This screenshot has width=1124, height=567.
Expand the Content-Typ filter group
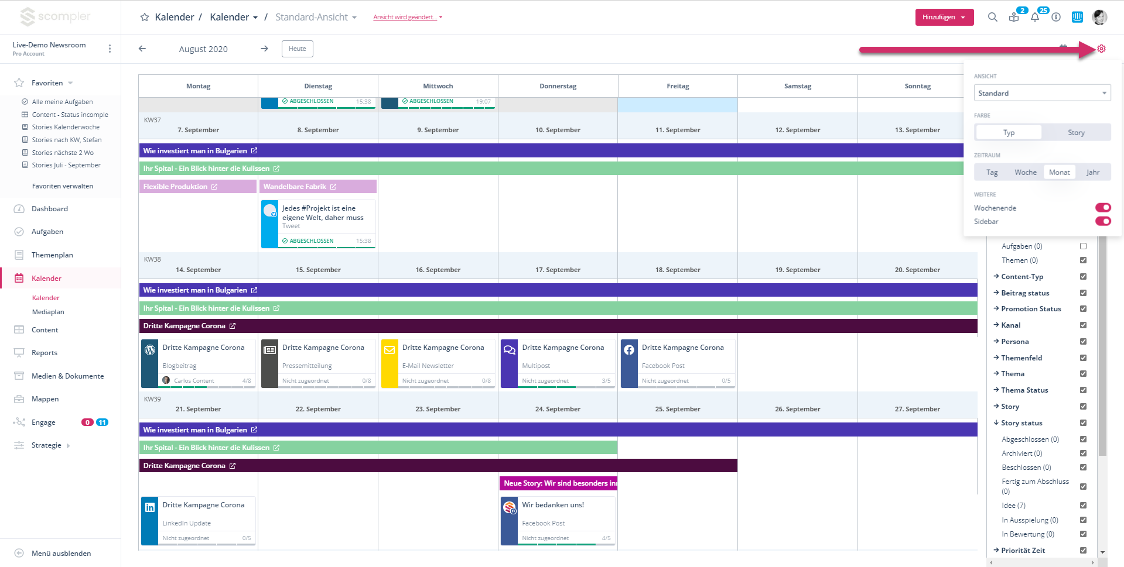coord(1021,277)
